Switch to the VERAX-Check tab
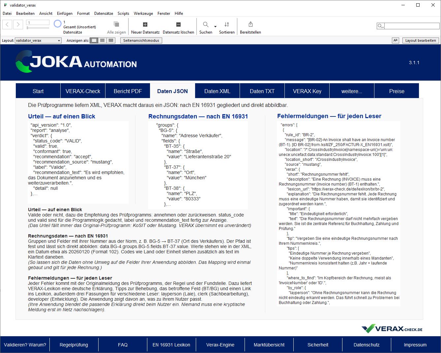The image size is (441, 353). 83,91
